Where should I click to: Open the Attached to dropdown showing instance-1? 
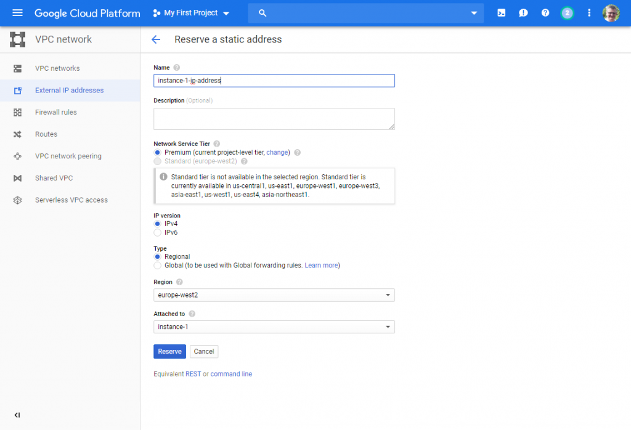pos(274,327)
